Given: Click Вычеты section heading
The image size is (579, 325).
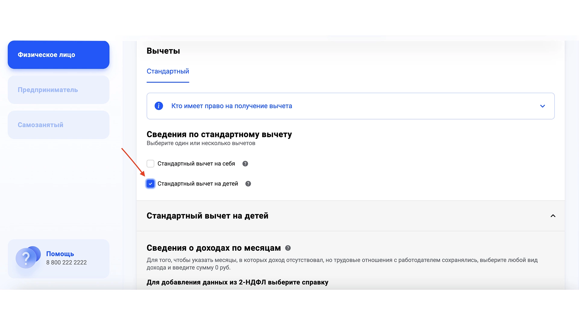Looking at the screenshot, I should click(163, 51).
